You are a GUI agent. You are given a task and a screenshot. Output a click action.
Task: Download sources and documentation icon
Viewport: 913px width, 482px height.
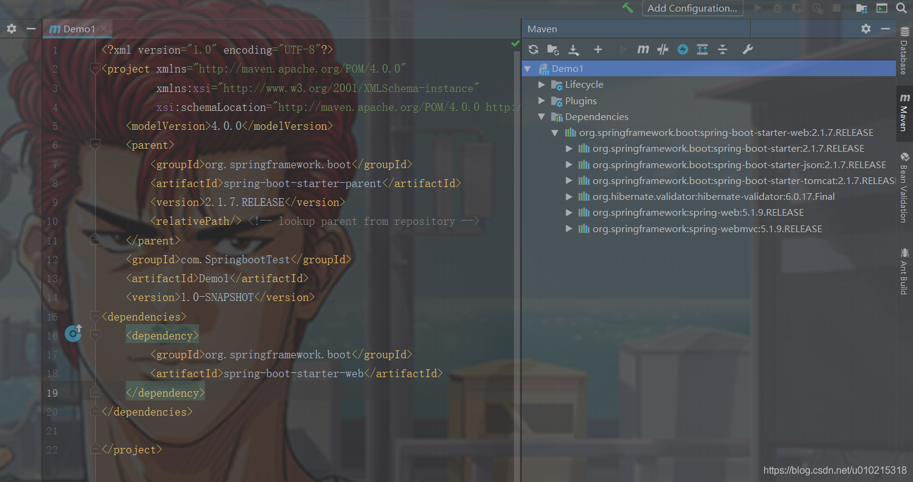pos(574,50)
